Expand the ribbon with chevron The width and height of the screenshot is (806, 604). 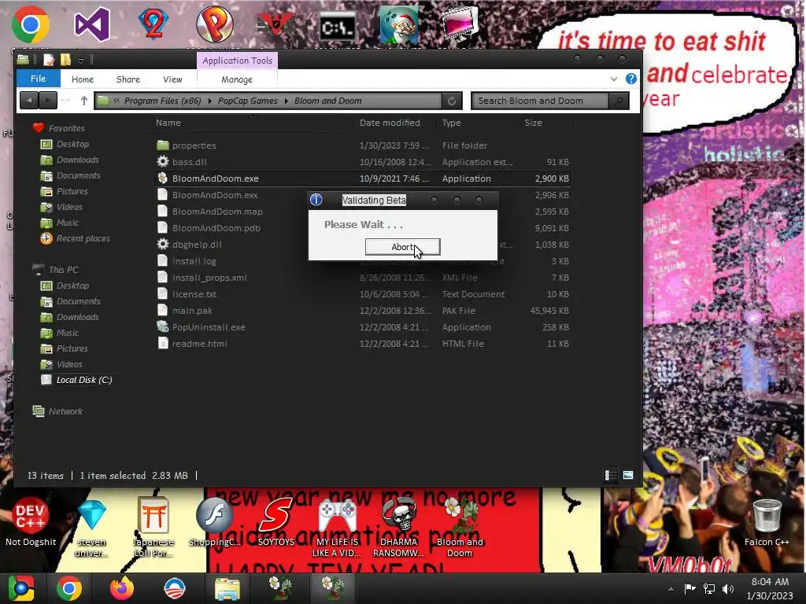click(614, 79)
